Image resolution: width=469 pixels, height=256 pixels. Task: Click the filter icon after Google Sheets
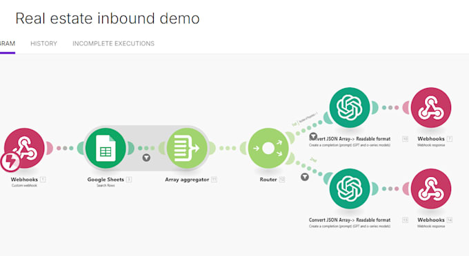146,158
